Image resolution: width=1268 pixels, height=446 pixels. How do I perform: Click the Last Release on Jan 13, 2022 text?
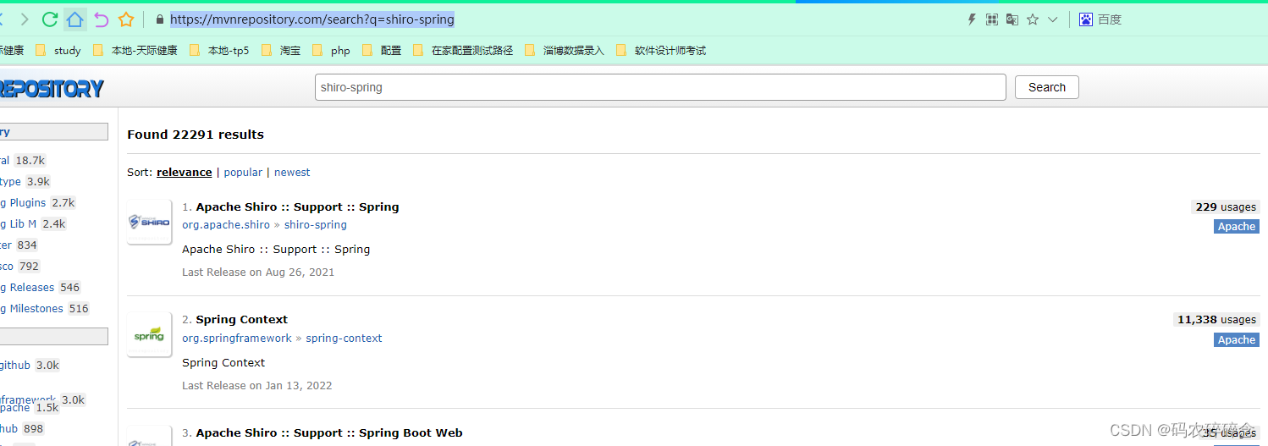pos(257,385)
